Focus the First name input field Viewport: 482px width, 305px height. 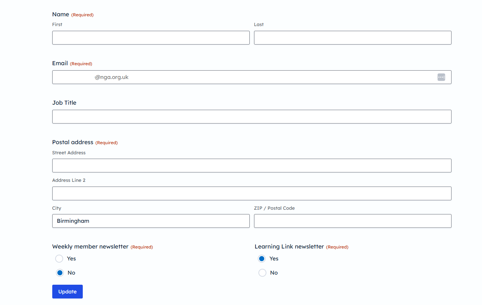(x=151, y=38)
